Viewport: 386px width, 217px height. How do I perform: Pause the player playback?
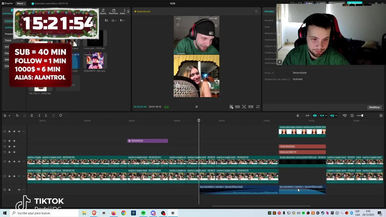(197, 107)
